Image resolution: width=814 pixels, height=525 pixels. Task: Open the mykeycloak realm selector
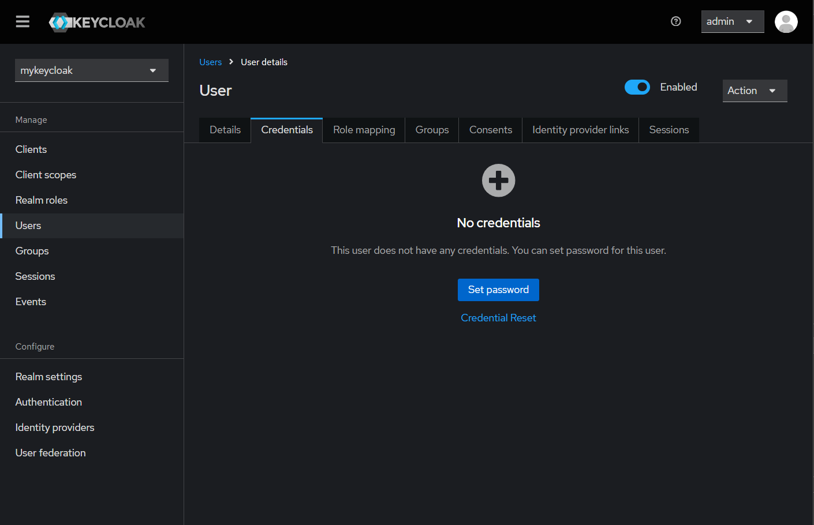click(x=91, y=70)
